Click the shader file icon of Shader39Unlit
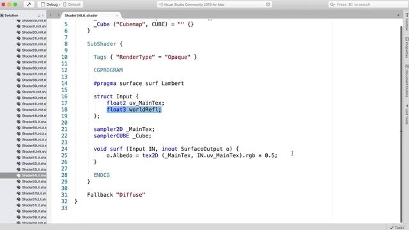The height and width of the screenshot is (230, 409). pyautogui.click(x=19, y=86)
